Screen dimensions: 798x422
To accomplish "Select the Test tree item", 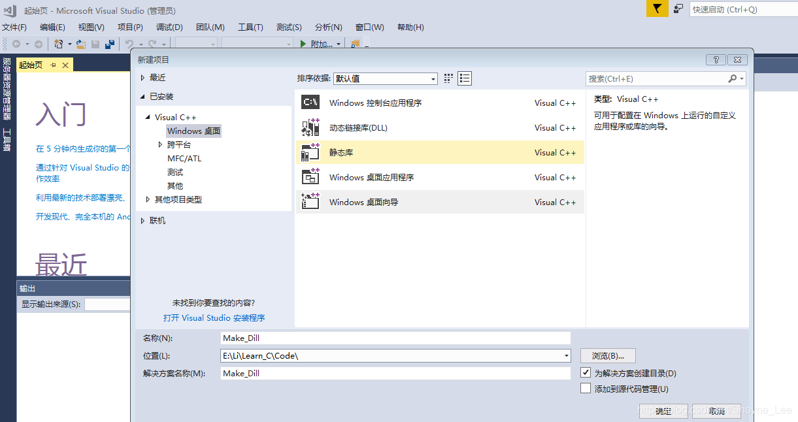I will click(175, 172).
